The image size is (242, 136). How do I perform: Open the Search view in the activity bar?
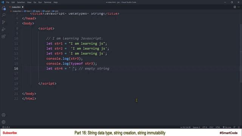pos(3,15)
